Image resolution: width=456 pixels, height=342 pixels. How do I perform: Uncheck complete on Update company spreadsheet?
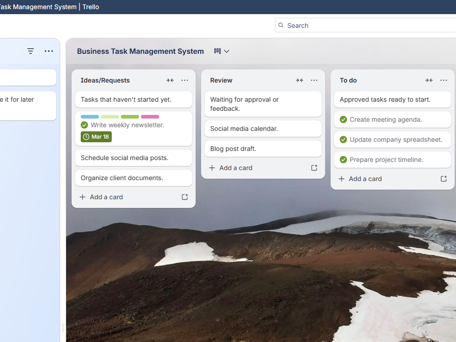(x=343, y=140)
